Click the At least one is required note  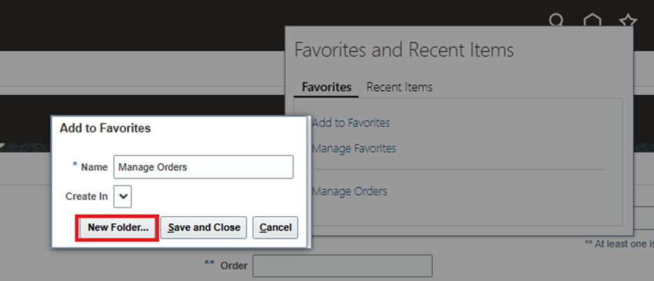(x=619, y=244)
